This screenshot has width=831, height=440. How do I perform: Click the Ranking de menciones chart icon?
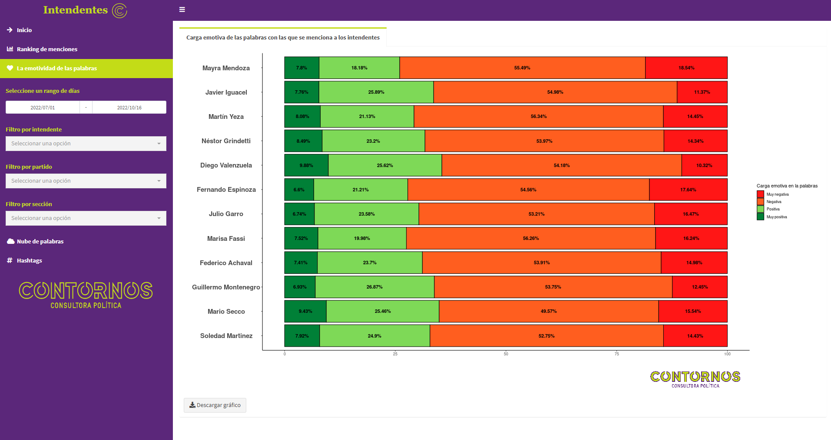[10, 49]
